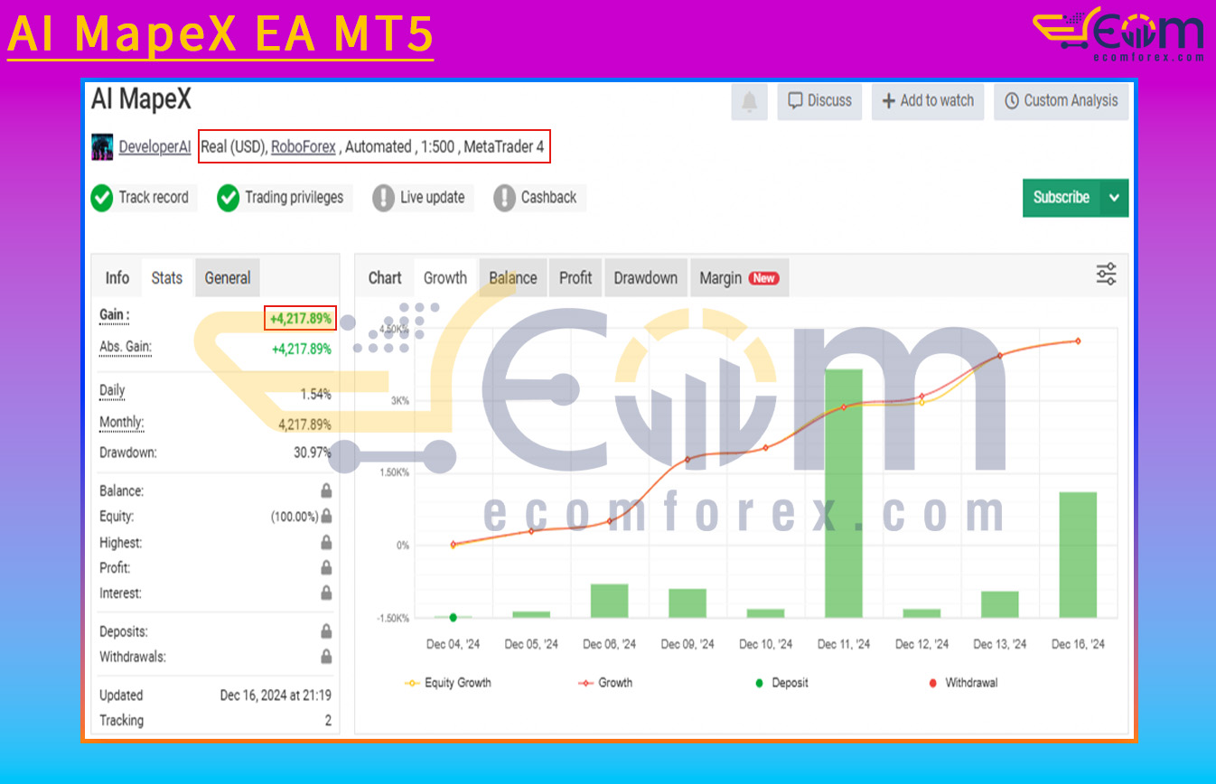Click the Withdrawals lock icon
1216x784 pixels.
click(x=326, y=657)
